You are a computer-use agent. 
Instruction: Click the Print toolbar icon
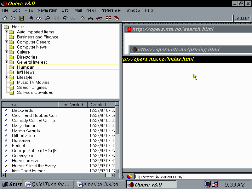pos(31,18)
